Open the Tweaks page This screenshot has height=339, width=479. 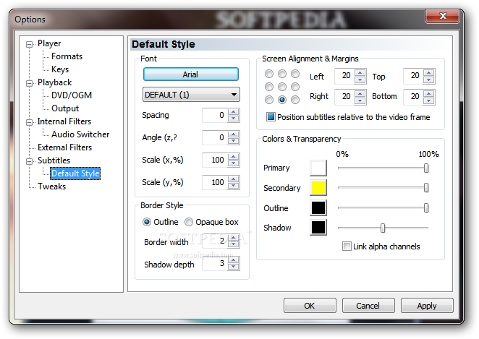[x=51, y=186]
